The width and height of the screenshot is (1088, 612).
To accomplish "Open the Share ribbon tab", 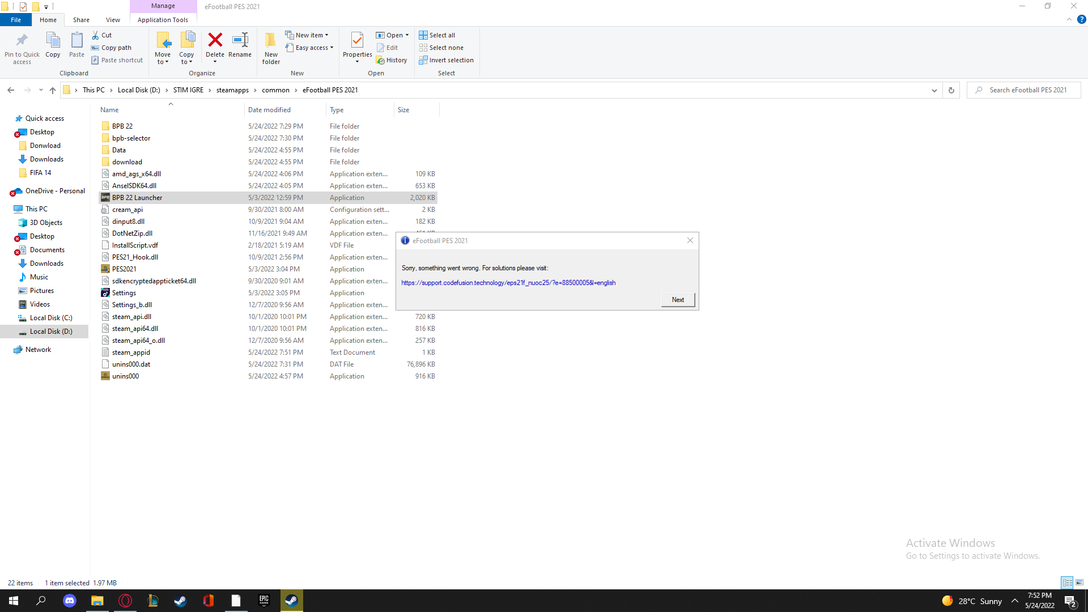I will [81, 20].
